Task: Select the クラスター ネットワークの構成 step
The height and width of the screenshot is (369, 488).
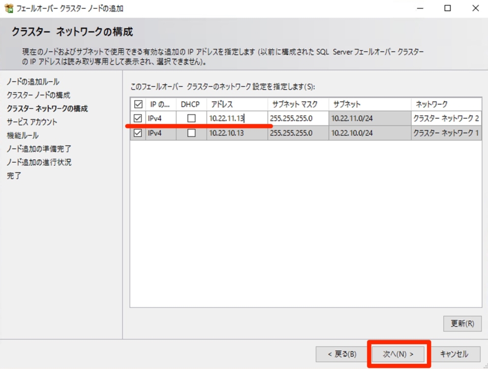Action: click(47, 109)
